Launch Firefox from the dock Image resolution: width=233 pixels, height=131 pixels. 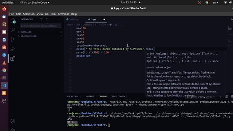click(4, 9)
